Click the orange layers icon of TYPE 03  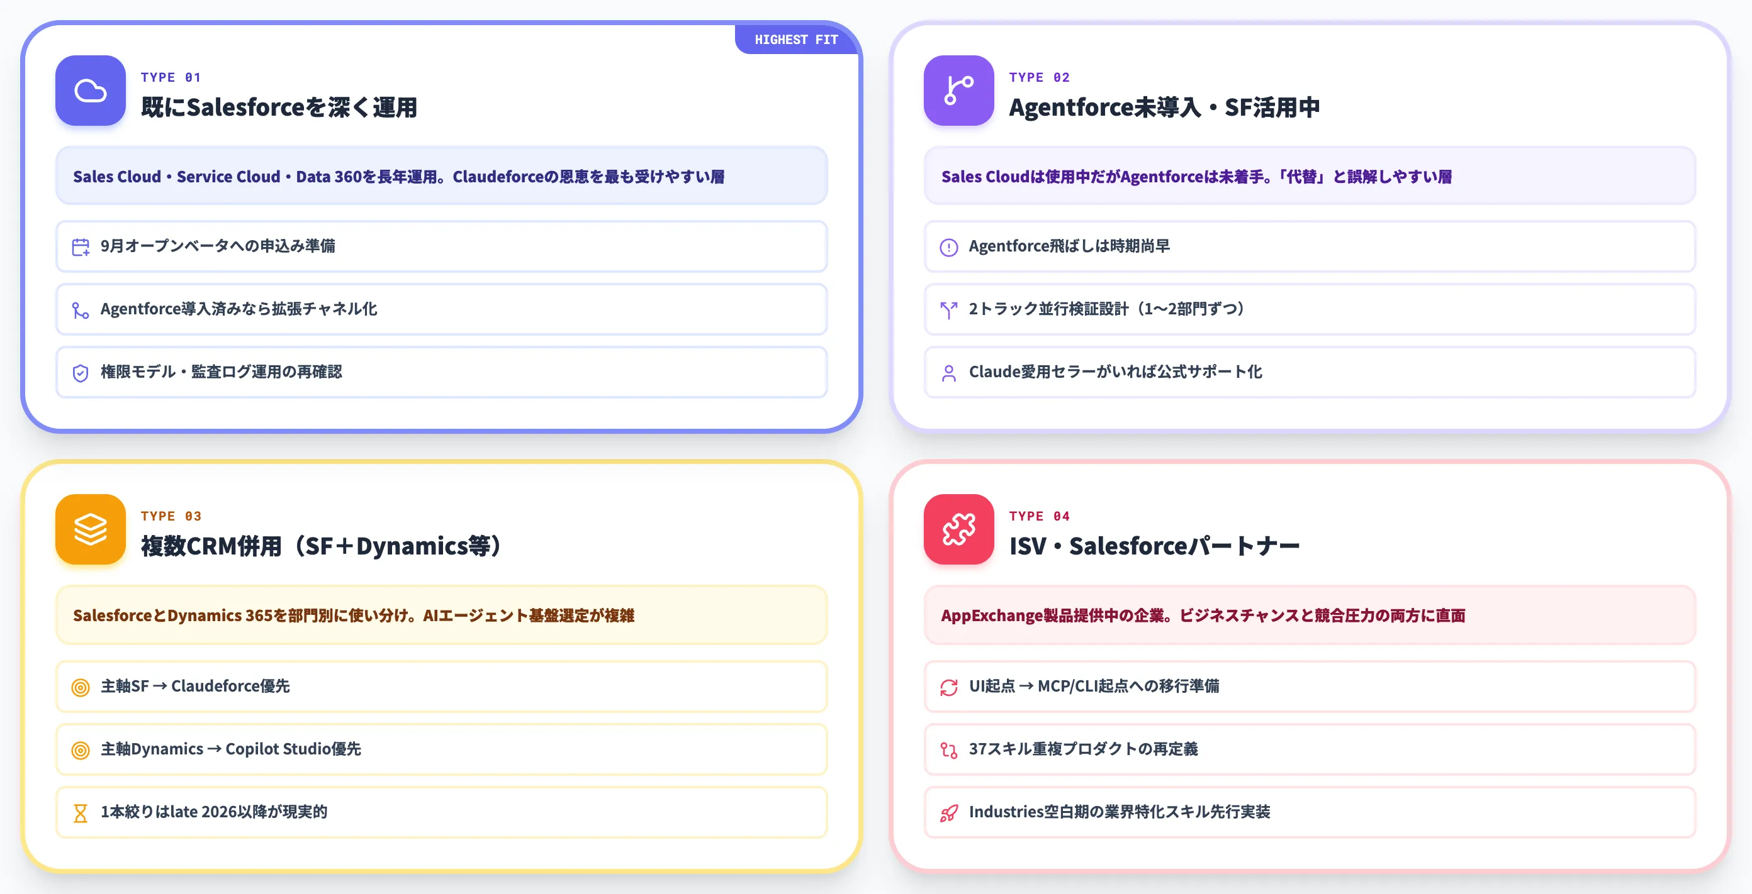pyautogui.click(x=91, y=529)
